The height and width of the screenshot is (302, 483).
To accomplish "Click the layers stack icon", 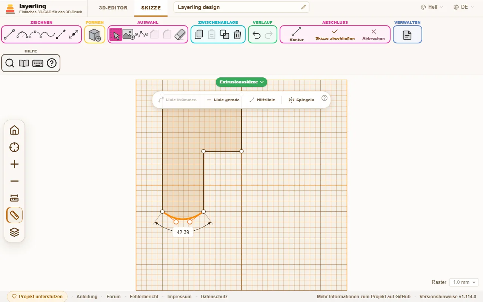I will 14,232.
